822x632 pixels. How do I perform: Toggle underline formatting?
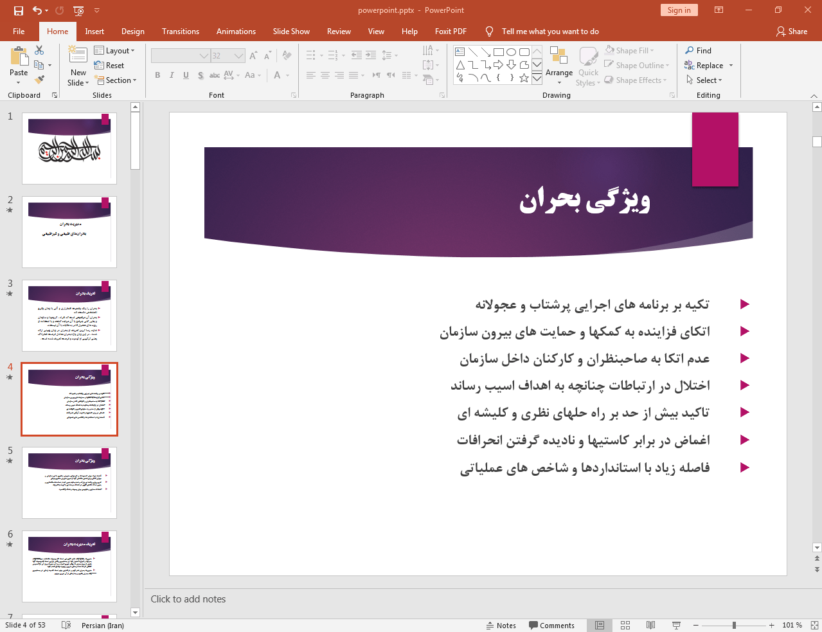pos(185,75)
